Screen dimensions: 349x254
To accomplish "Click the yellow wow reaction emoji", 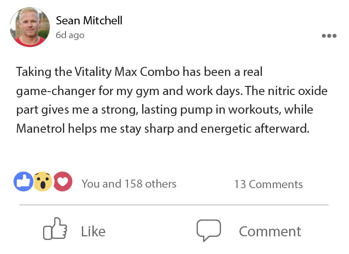I will coord(43,181).
